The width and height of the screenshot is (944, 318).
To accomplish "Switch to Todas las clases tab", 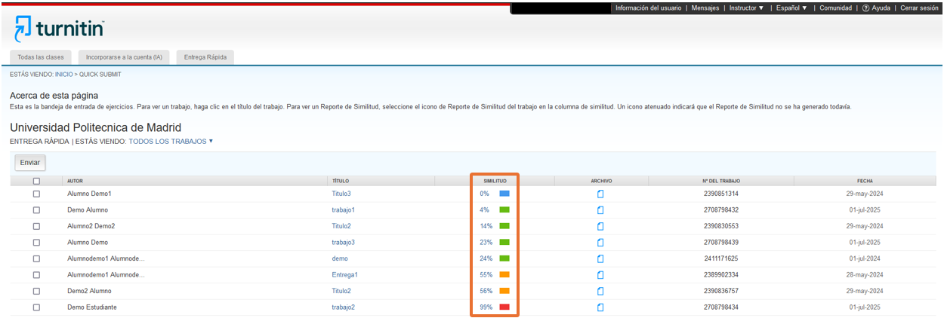I will tap(42, 57).
